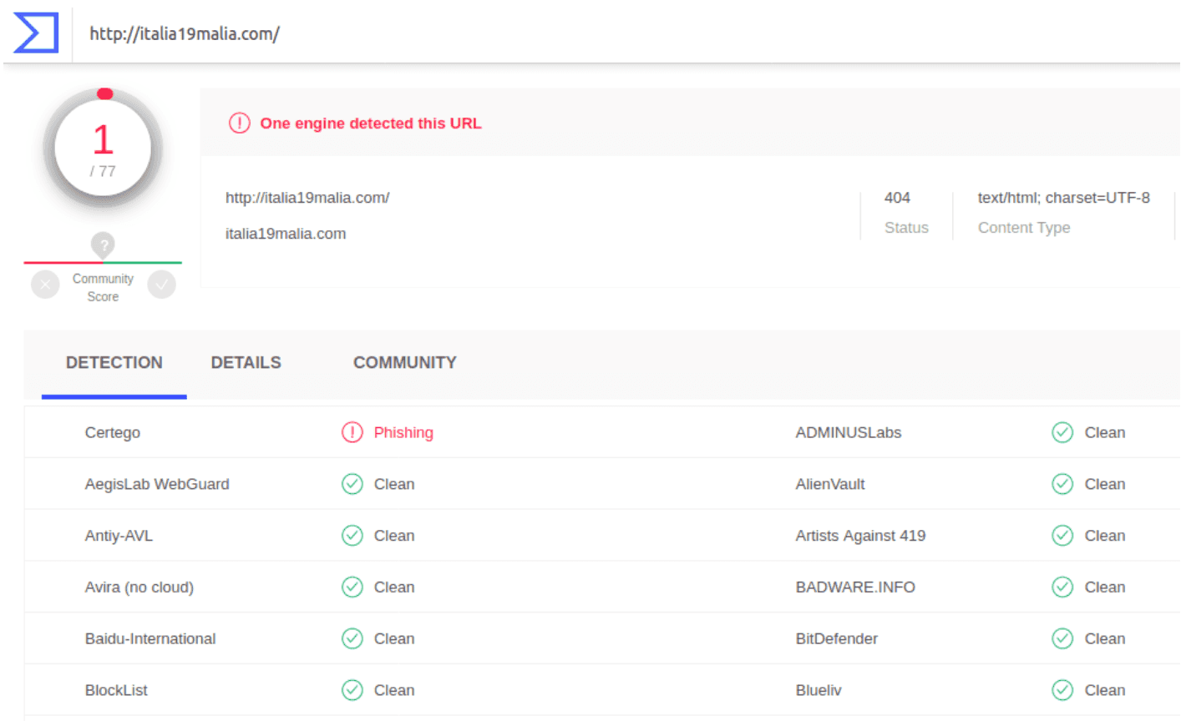Click the Artists Against 419 engine row
The height and width of the screenshot is (721, 1181).
point(860,536)
